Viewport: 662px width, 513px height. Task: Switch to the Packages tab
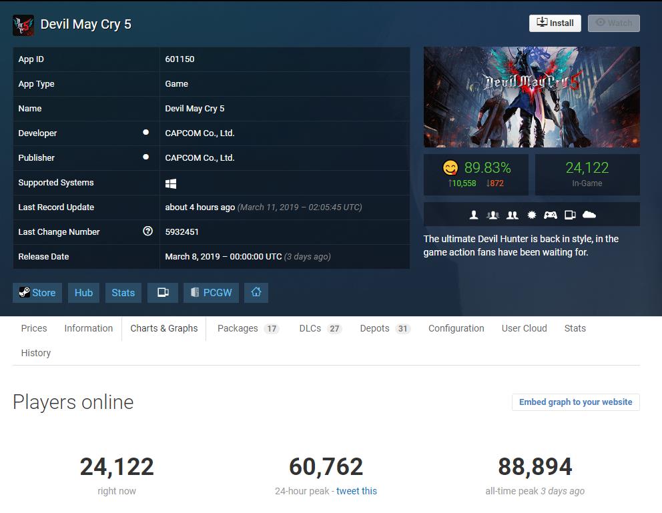pos(248,328)
